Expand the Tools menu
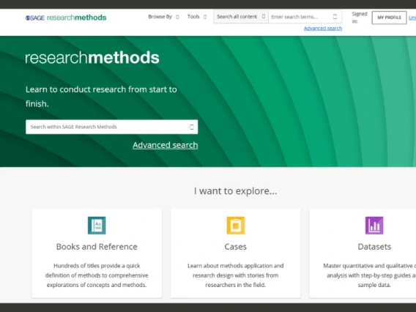This screenshot has width=416, height=312. click(197, 17)
